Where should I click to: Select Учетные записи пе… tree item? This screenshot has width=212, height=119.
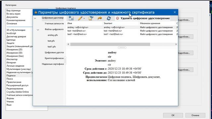(x=54, y=23)
